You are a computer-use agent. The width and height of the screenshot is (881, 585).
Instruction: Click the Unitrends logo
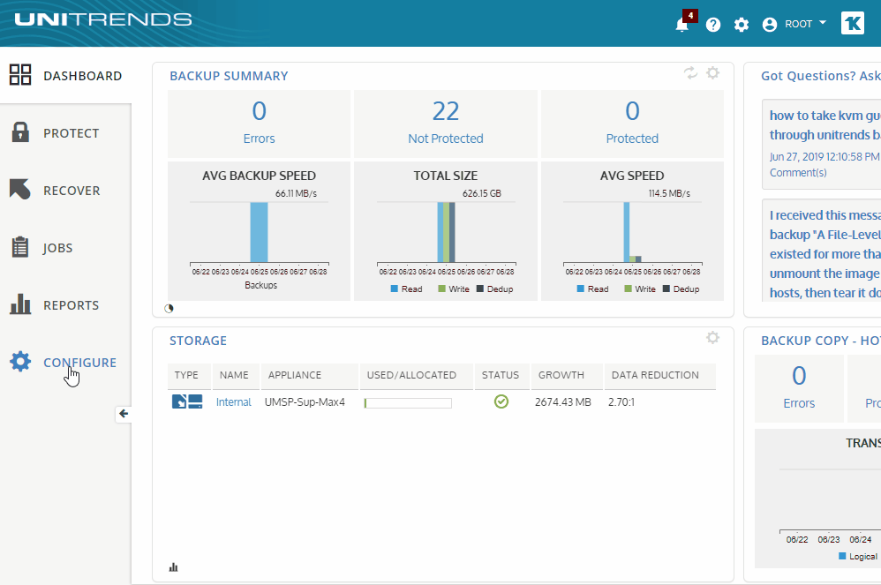click(103, 19)
